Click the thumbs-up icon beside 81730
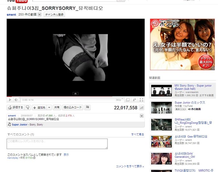The width and height of the screenshot is (218, 172). (x=34, y=158)
